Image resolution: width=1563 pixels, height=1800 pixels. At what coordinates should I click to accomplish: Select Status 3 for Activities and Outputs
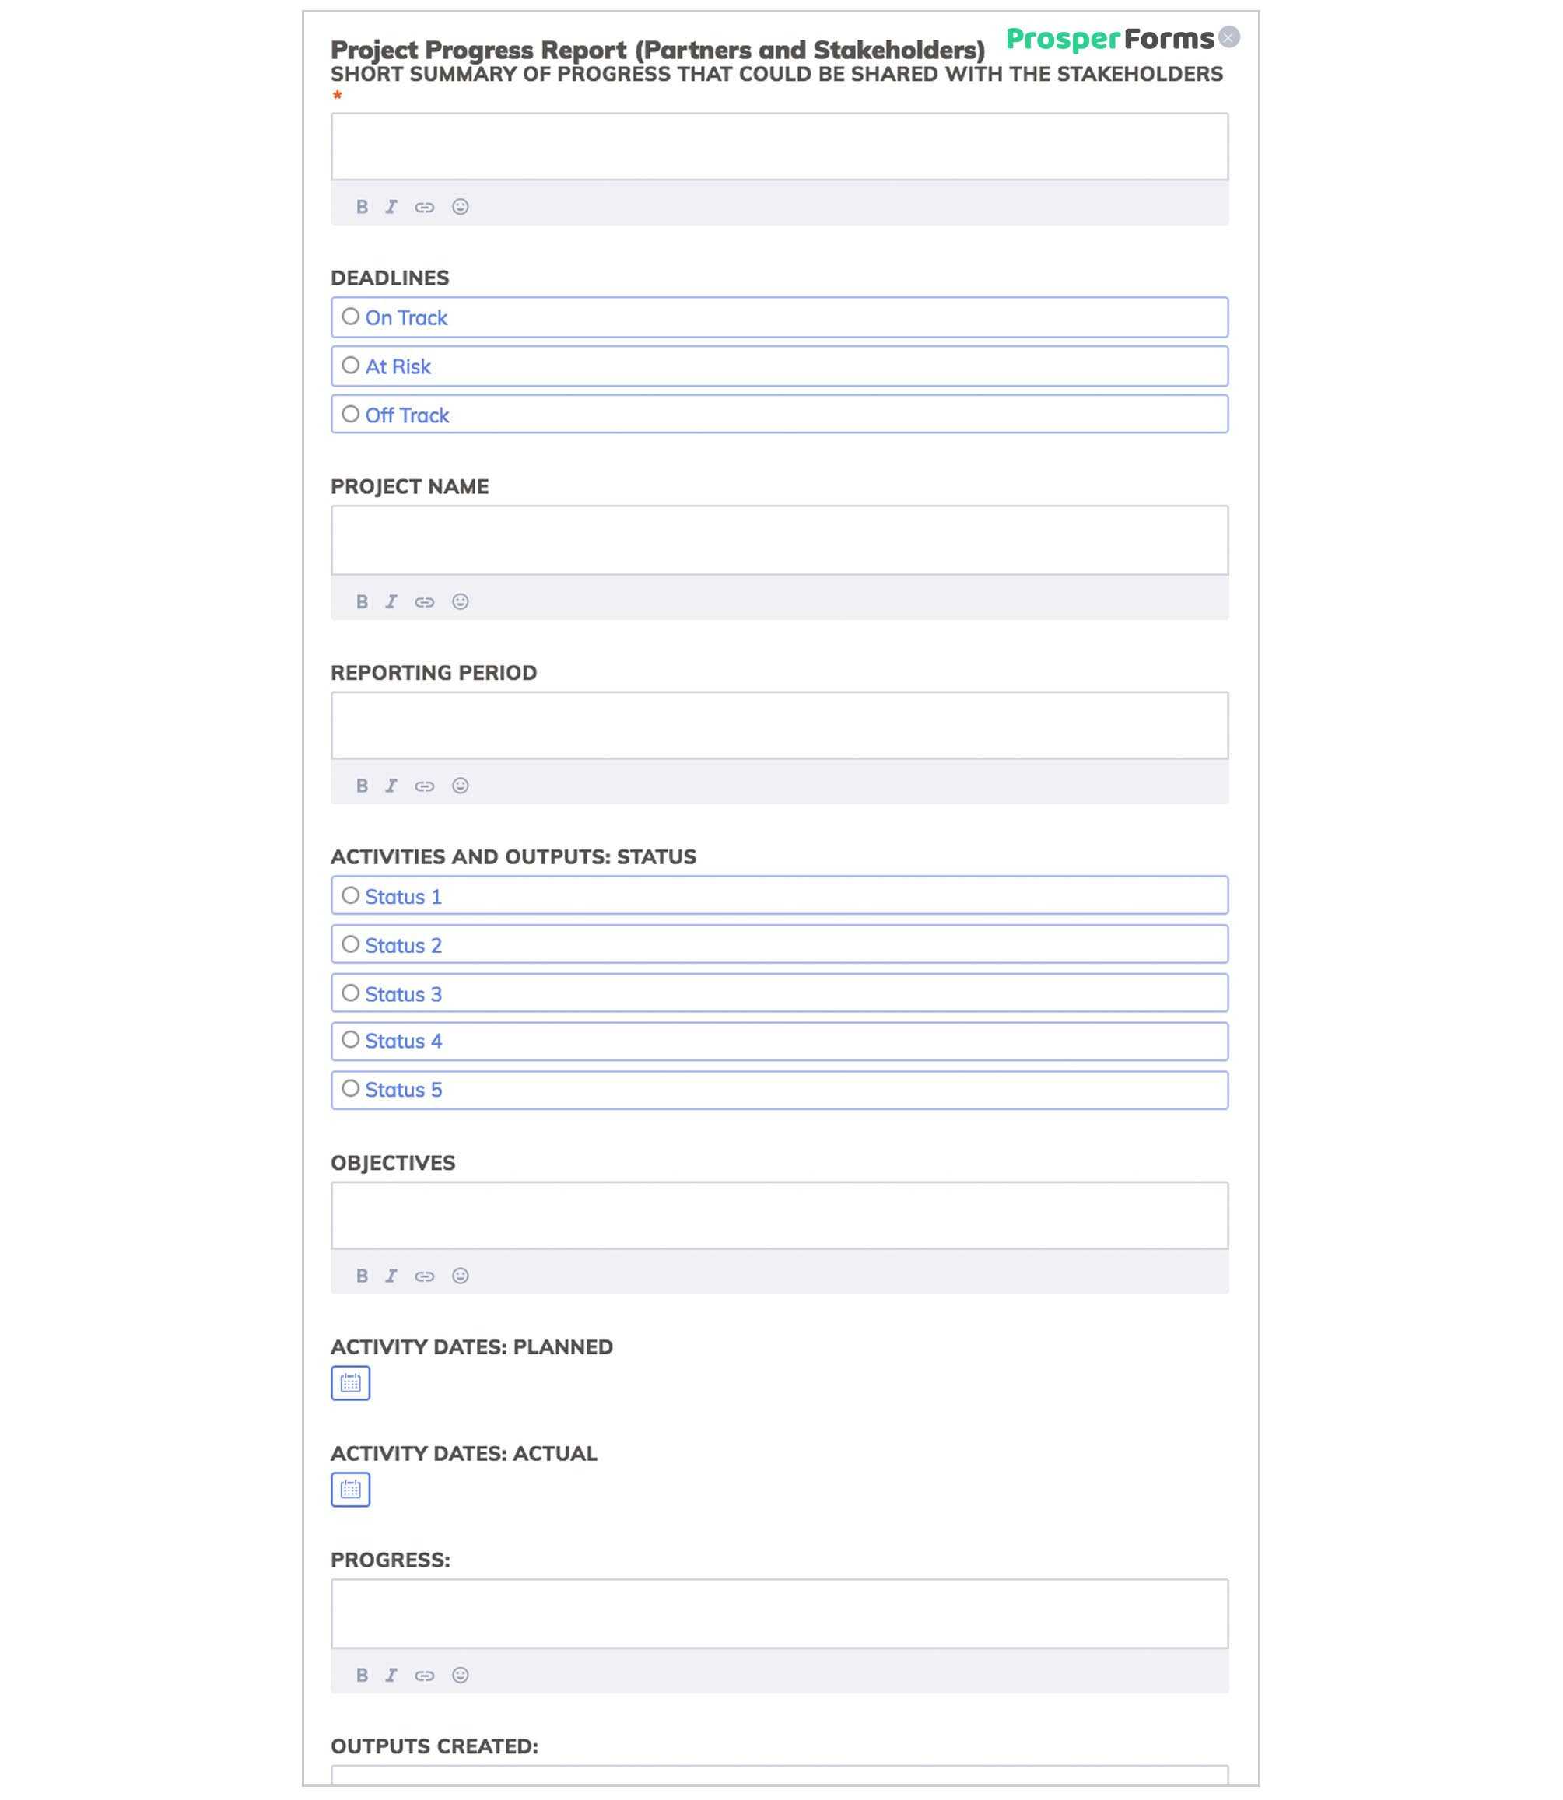click(349, 993)
